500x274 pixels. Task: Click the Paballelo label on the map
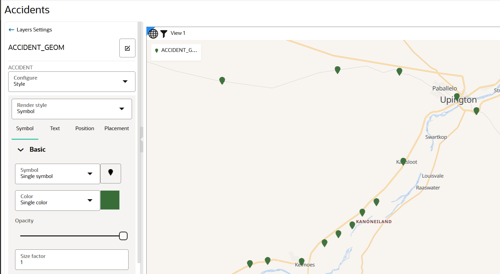point(445,88)
